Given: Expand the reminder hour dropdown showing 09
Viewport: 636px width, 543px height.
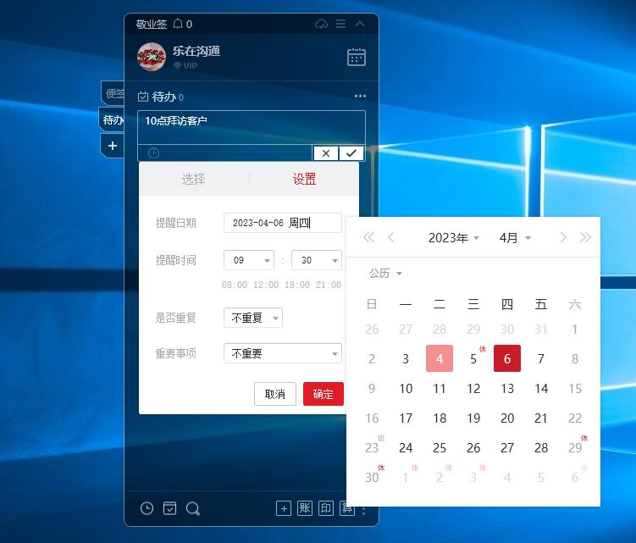Looking at the screenshot, I should click(x=249, y=260).
